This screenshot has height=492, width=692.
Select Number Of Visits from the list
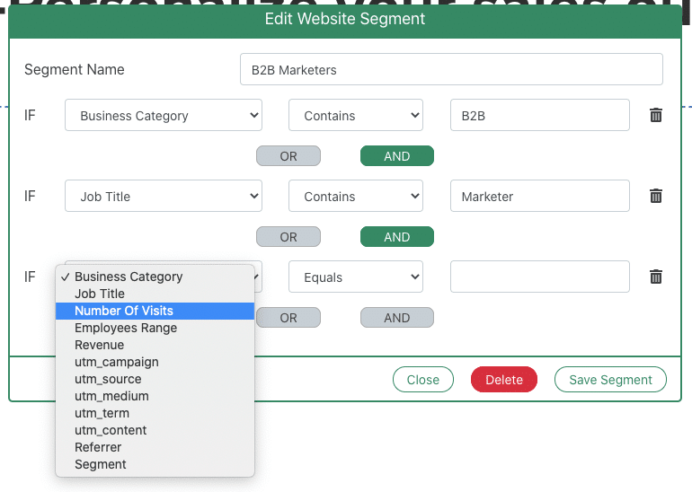pos(124,311)
